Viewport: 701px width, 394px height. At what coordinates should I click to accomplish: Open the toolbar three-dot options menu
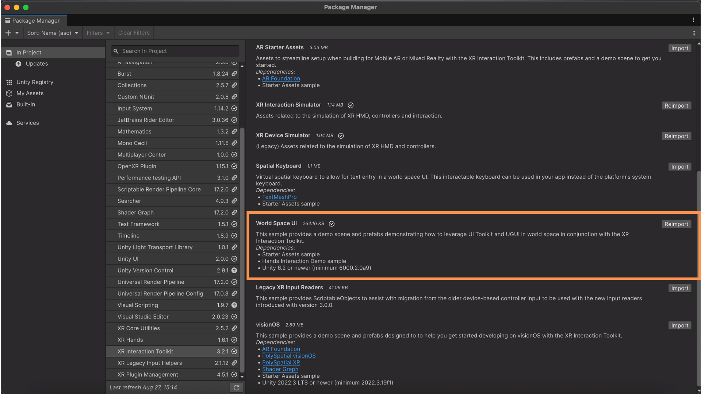(694, 33)
